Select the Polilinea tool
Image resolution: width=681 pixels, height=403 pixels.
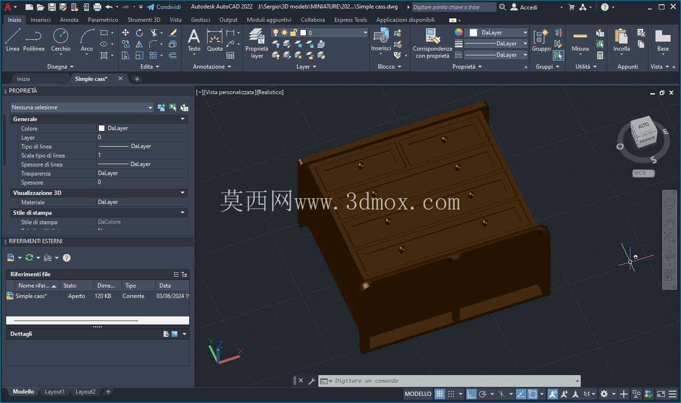pyautogui.click(x=34, y=40)
